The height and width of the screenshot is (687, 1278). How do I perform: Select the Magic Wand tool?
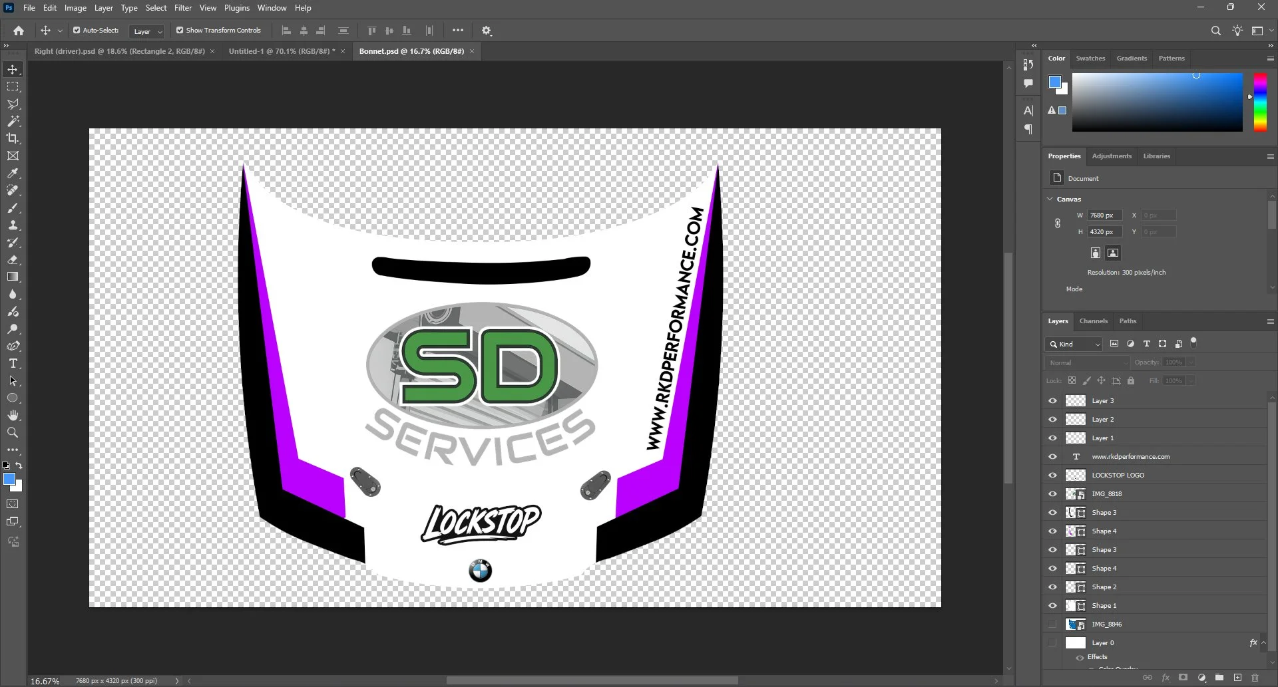13,122
